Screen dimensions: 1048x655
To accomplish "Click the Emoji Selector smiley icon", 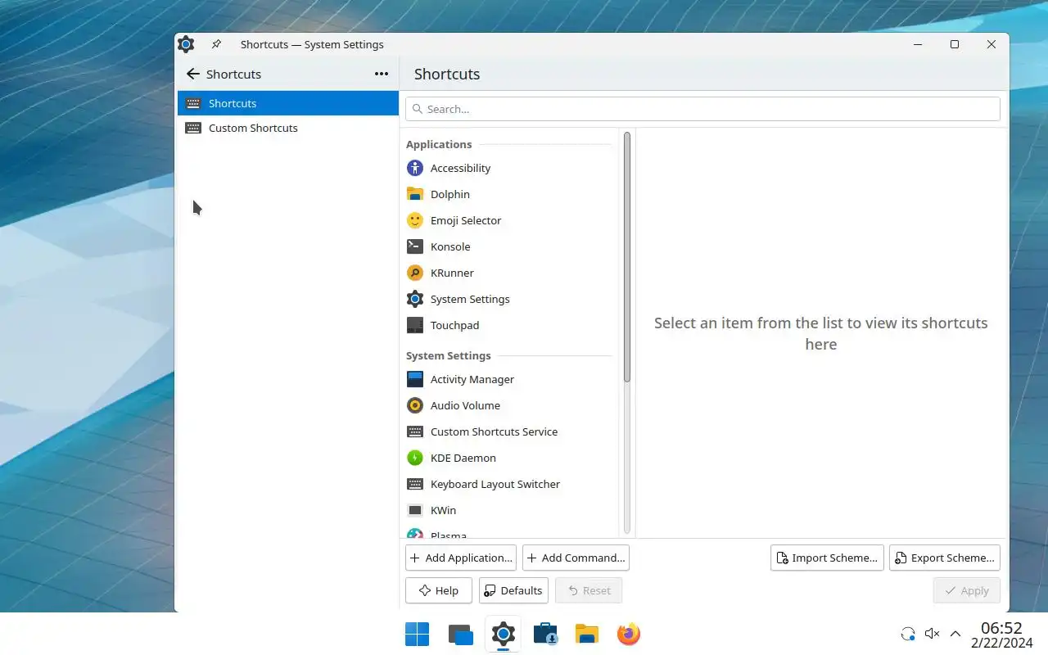I will 415,220.
